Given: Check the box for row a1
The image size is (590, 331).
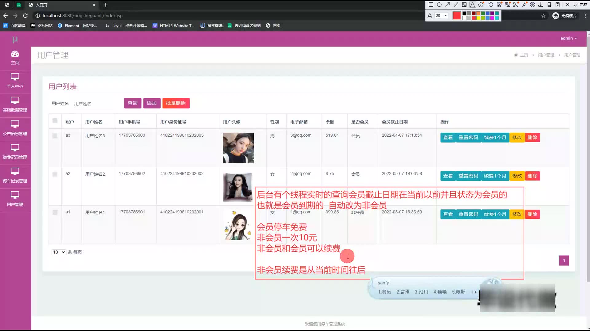Looking at the screenshot, I should (55, 212).
